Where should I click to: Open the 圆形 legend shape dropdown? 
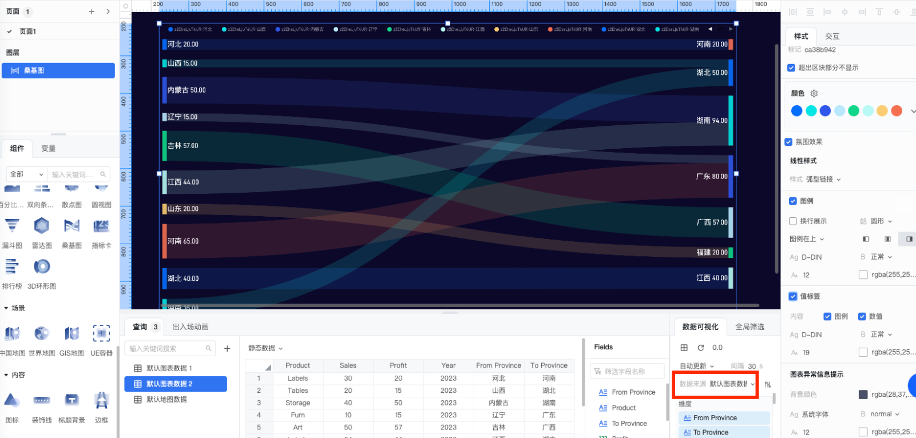881,221
